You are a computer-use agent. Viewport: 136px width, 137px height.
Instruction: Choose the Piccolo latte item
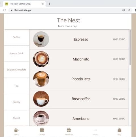coord(79,79)
